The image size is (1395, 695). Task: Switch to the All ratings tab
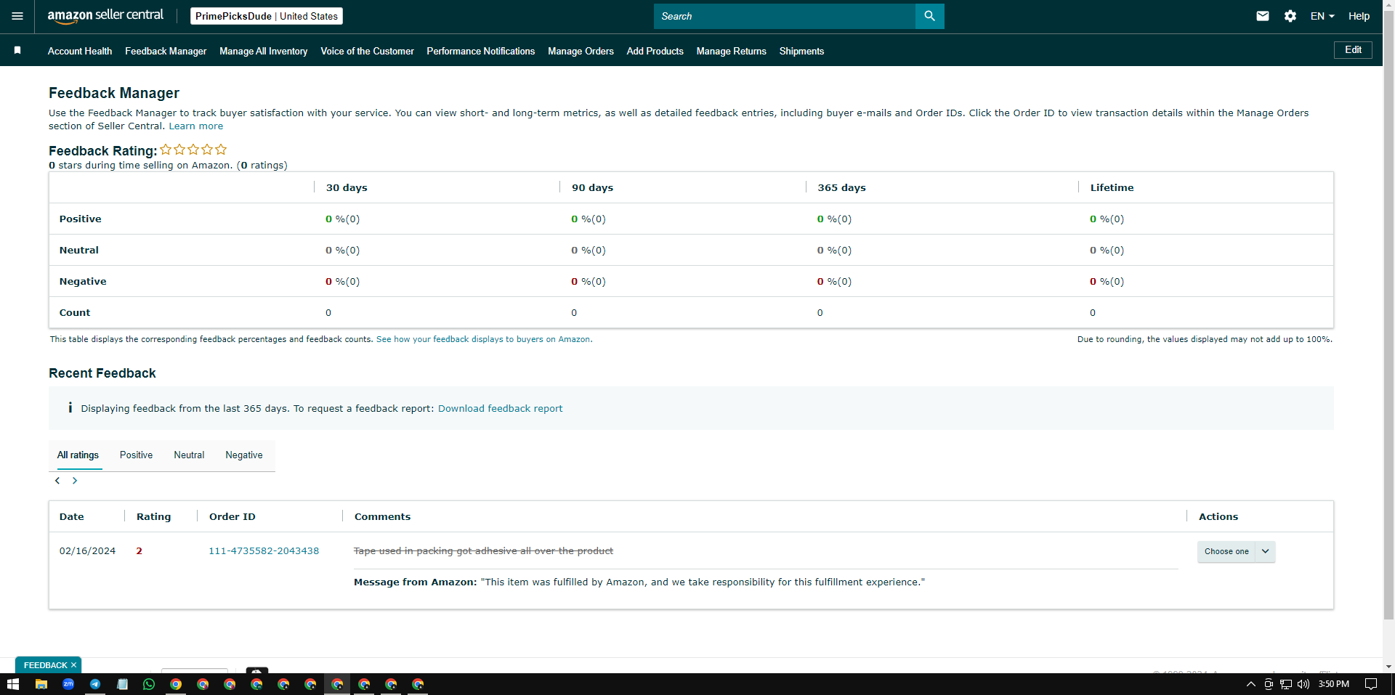coord(78,455)
